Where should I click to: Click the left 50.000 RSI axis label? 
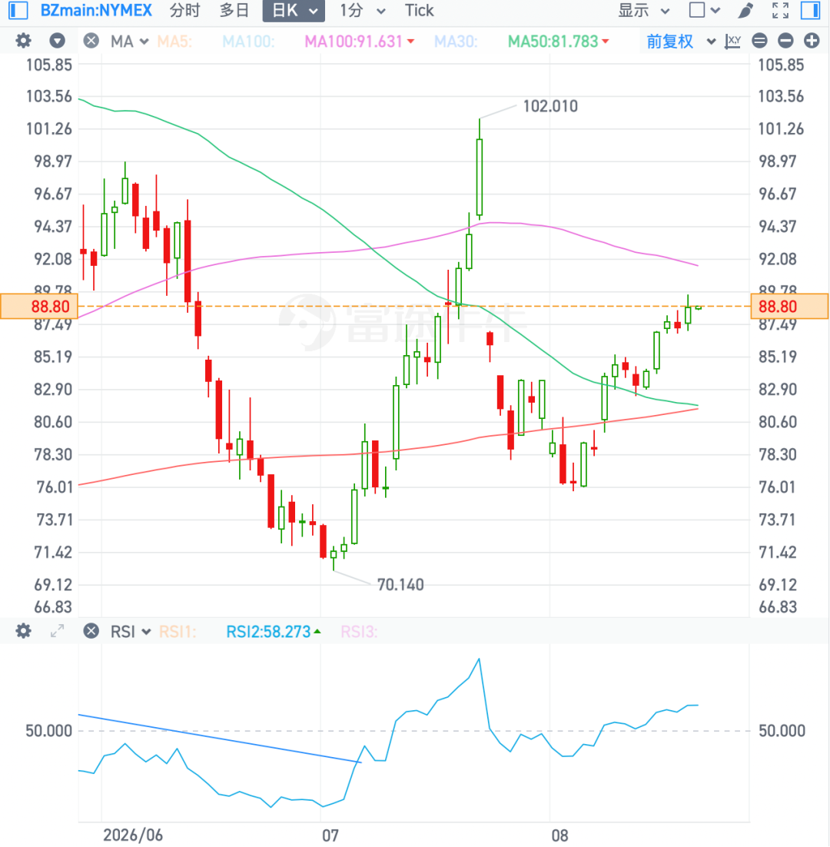[x=48, y=731]
